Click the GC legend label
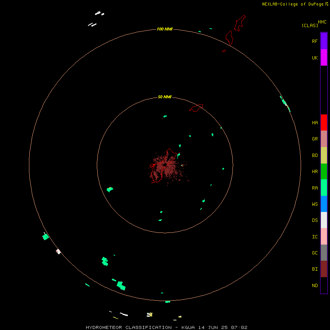Image resolution: width=330 pixels, height=330 pixels. coord(315,253)
